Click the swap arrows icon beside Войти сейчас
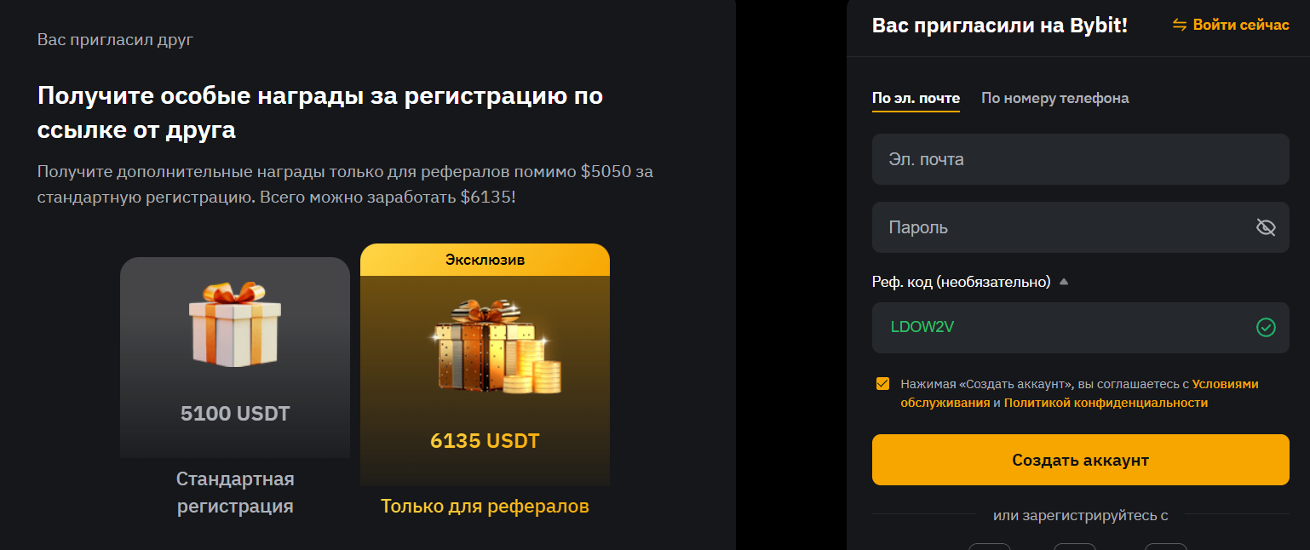 1180,25
